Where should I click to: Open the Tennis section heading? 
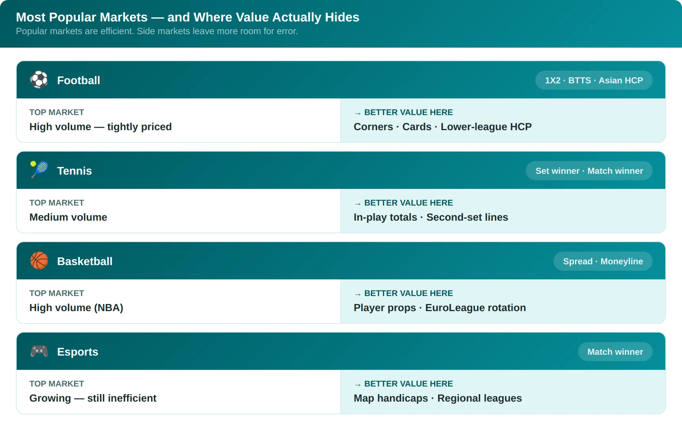(75, 171)
